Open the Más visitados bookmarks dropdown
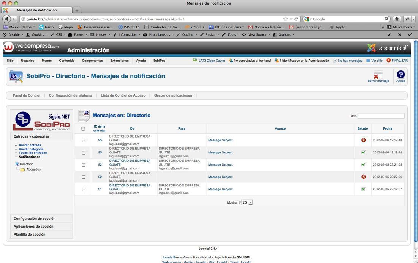The image size is (418, 263). 19,27
